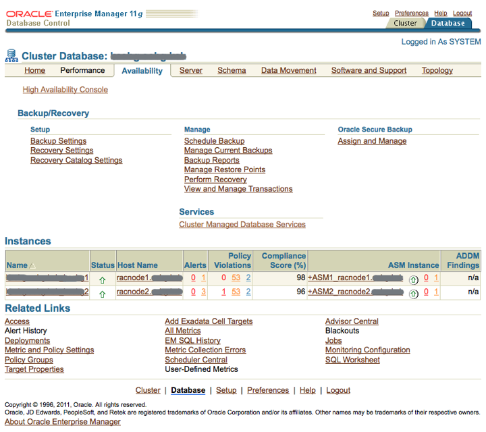Click the Preferences link in the footer

[x=268, y=390]
